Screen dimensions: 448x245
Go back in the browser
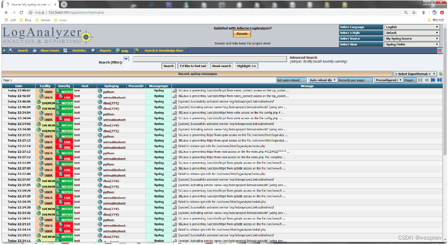[x=6, y=13]
